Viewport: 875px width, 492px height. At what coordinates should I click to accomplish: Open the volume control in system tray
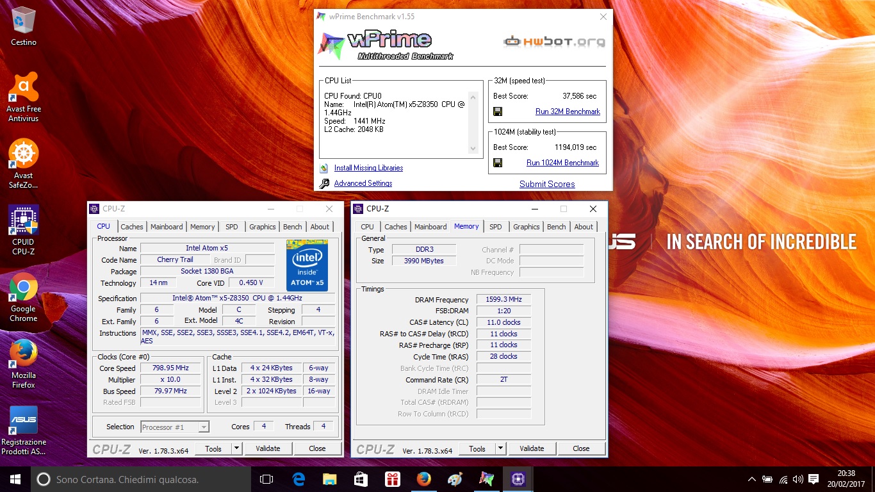[798, 479]
